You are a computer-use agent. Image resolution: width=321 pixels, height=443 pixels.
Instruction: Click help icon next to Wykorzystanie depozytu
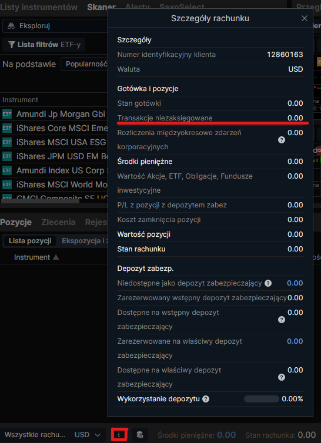point(206,399)
